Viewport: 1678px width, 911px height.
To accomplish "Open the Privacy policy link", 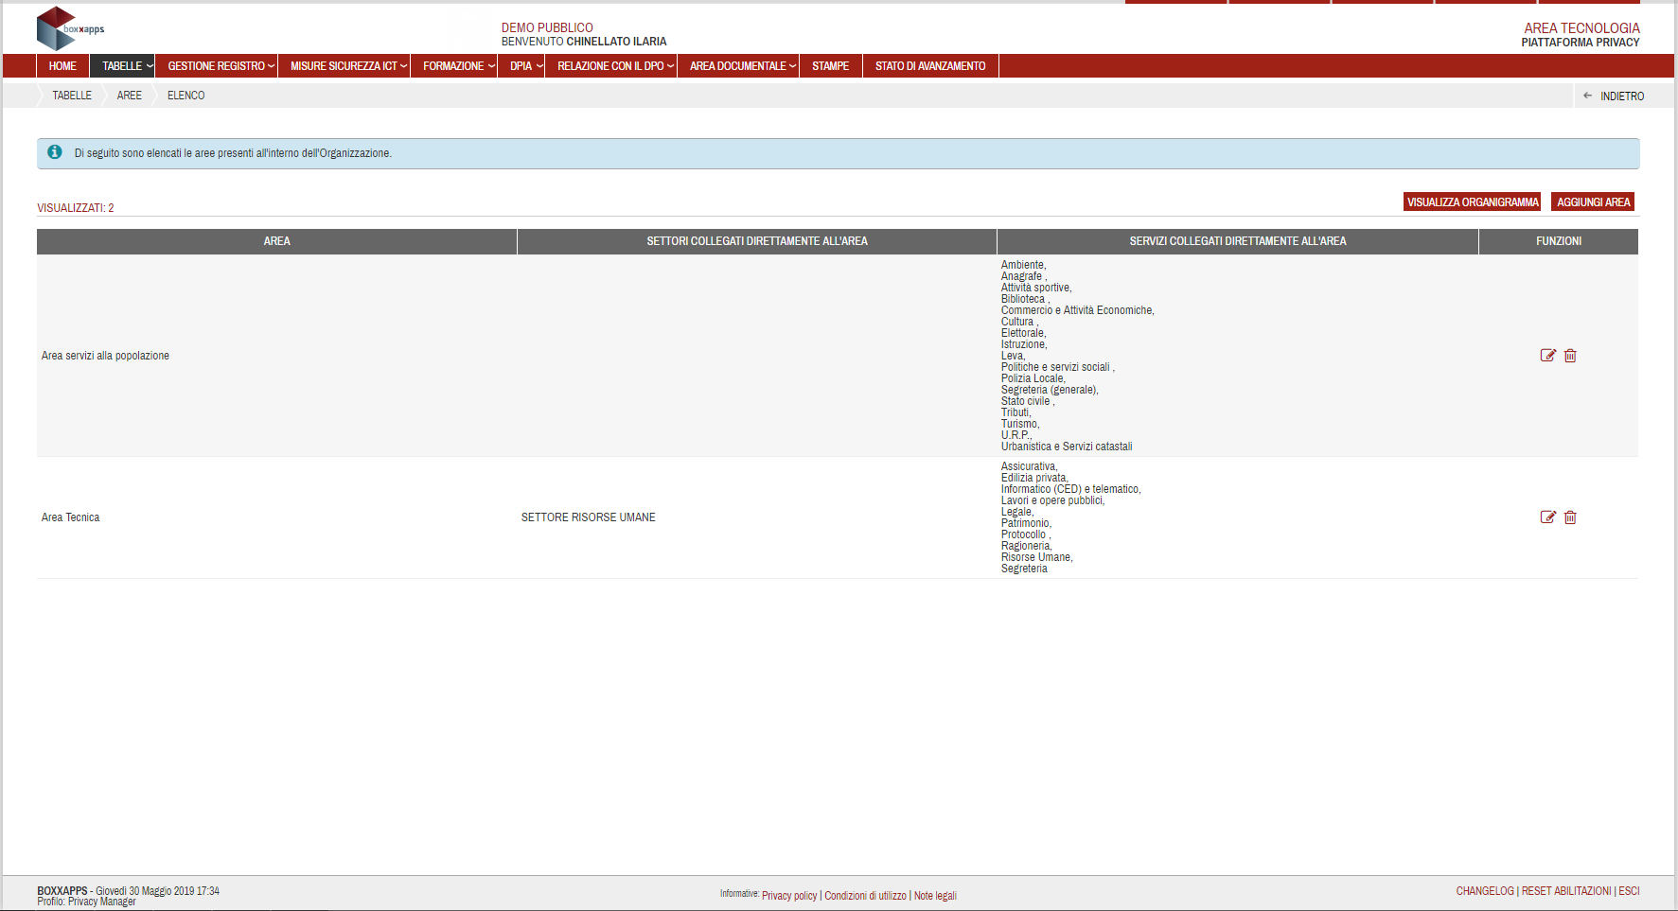I will [x=789, y=896].
